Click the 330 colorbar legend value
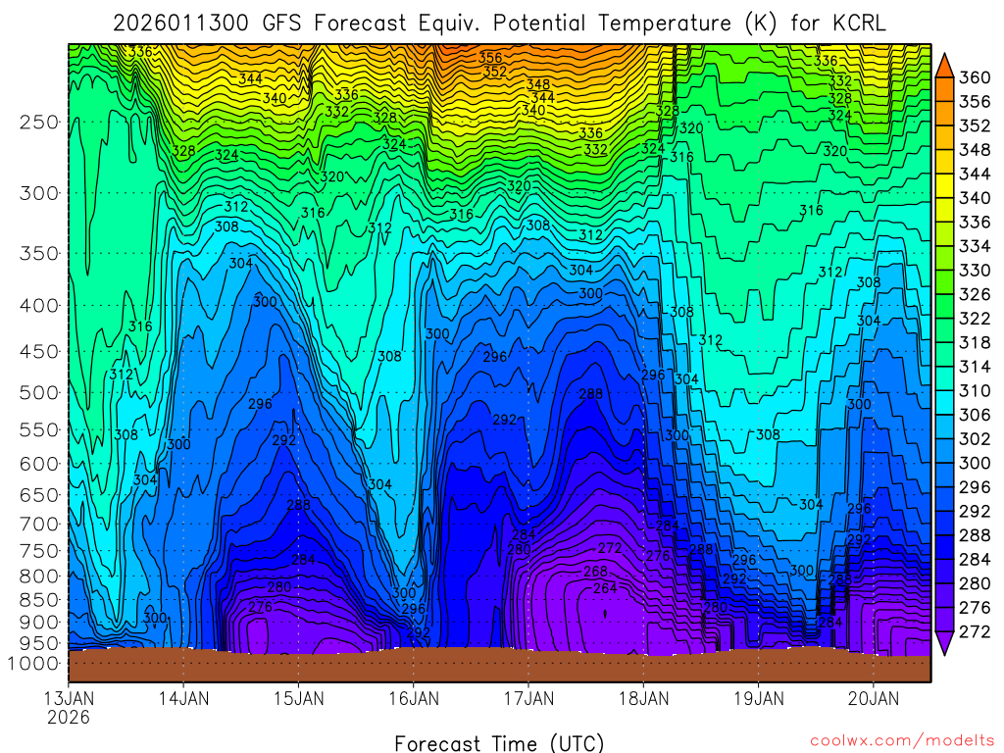The height and width of the screenshot is (753, 1004). click(975, 271)
